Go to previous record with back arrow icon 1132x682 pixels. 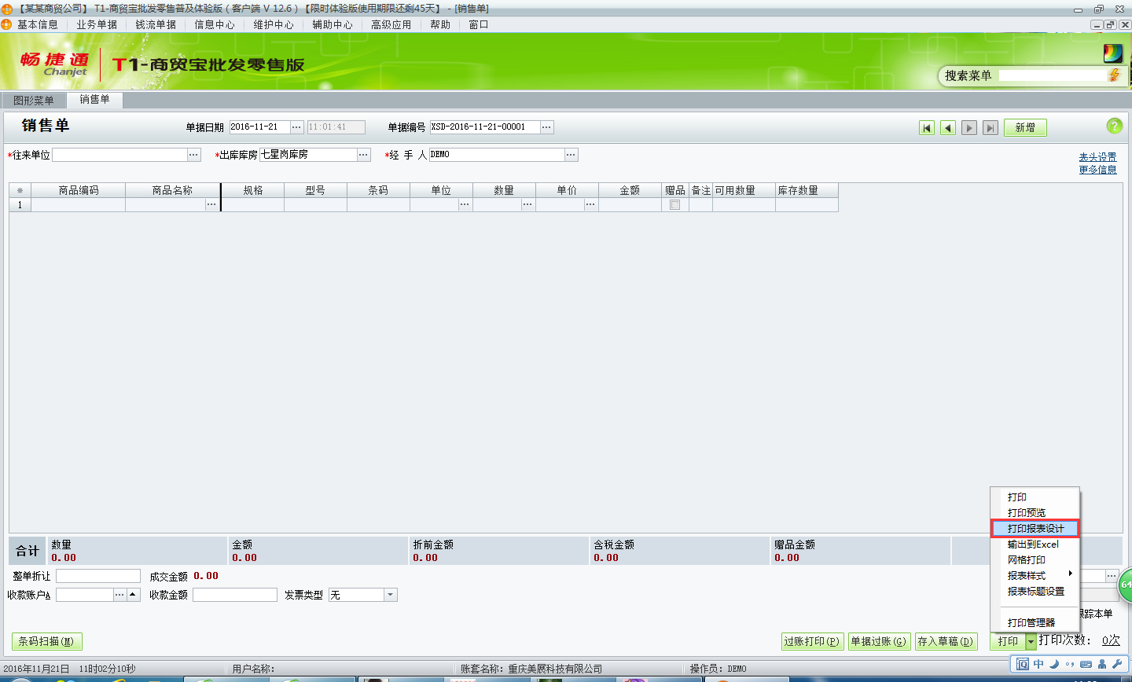point(947,126)
